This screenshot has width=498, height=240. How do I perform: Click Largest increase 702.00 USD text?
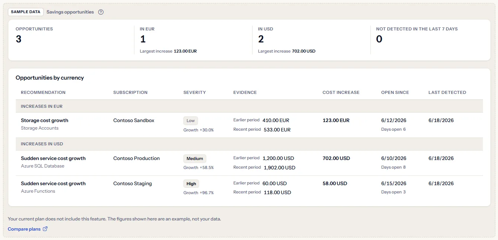tap(287, 51)
